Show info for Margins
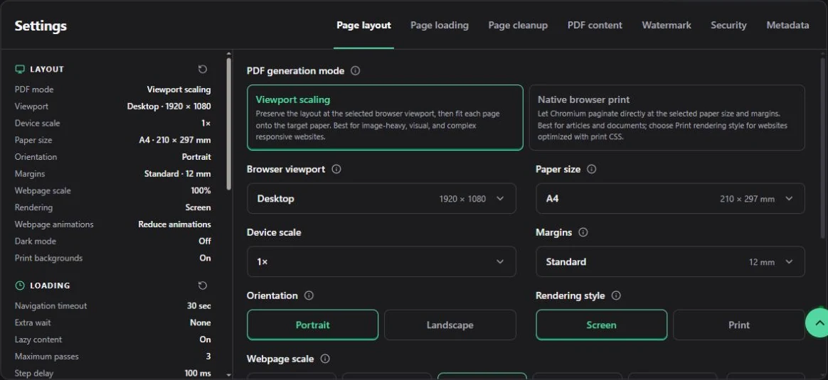828x380 pixels. click(x=583, y=232)
